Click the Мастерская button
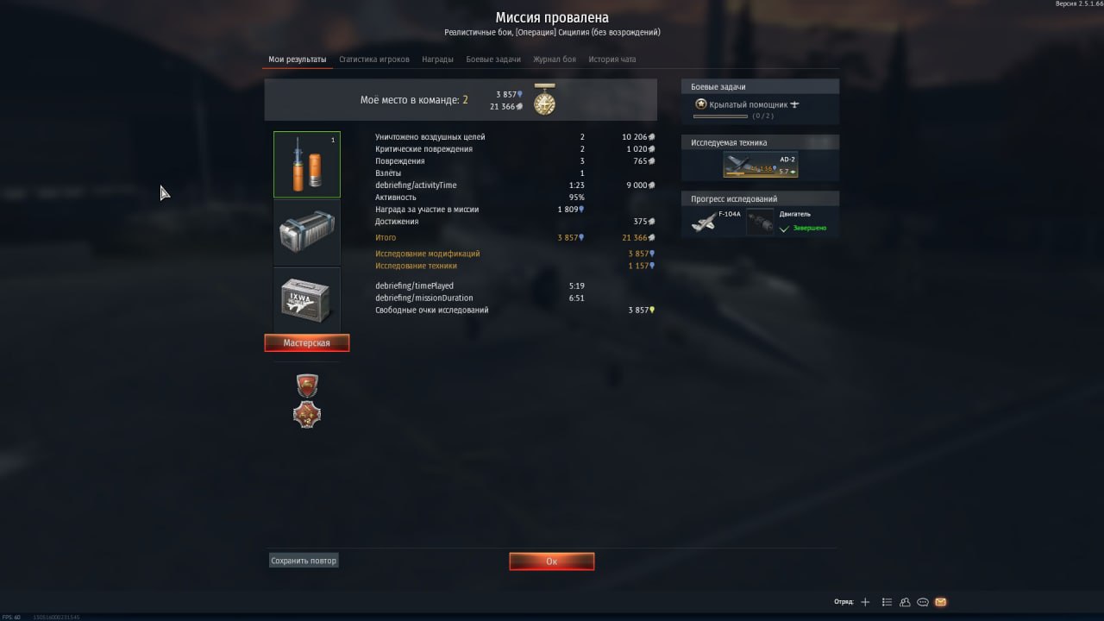 (307, 343)
